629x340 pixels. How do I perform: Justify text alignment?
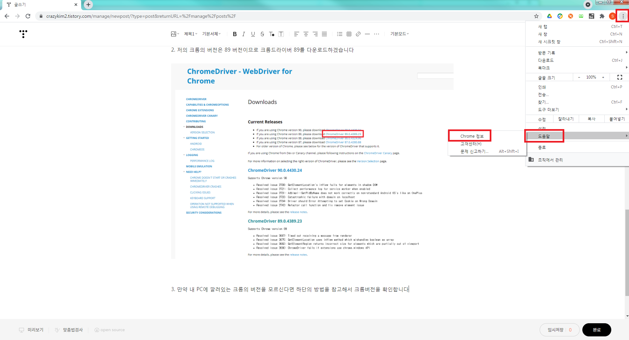[x=325, y=34]
